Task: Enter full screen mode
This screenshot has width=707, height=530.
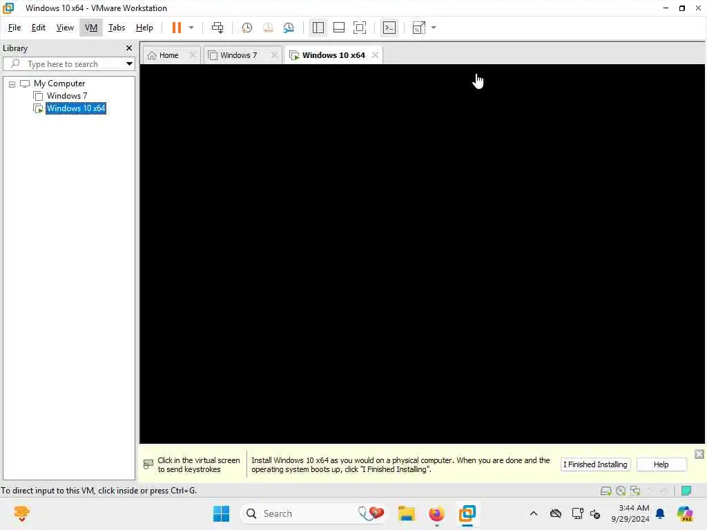Action: [359, 28]
